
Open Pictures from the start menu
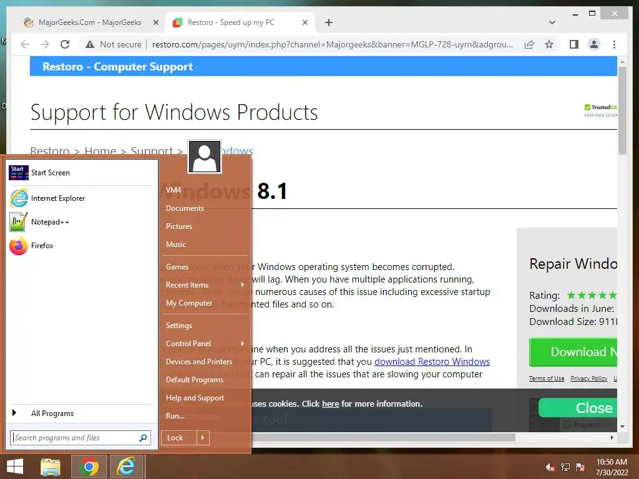click(179, 226)
